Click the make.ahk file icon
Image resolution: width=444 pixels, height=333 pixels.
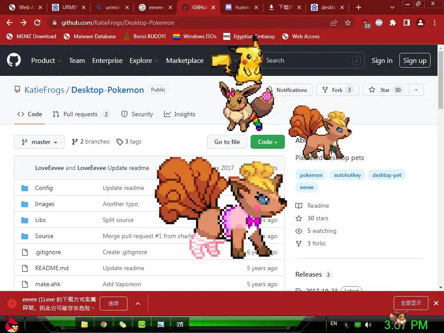25,284
